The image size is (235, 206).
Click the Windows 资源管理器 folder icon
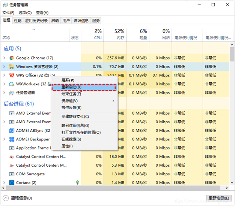(x=12, y=67)
